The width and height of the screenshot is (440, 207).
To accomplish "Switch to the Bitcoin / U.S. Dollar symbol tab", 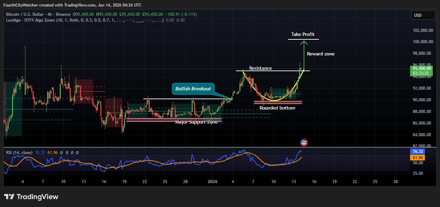I will pos(24,14).
